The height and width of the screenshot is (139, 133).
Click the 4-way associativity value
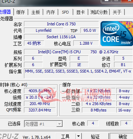(124, 97)
